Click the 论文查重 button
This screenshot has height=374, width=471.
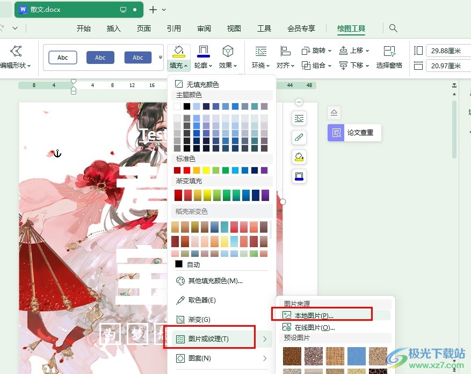354,133
